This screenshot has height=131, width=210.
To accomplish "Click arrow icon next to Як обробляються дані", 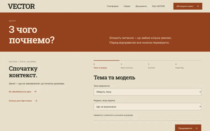I will tap(35, 92).
